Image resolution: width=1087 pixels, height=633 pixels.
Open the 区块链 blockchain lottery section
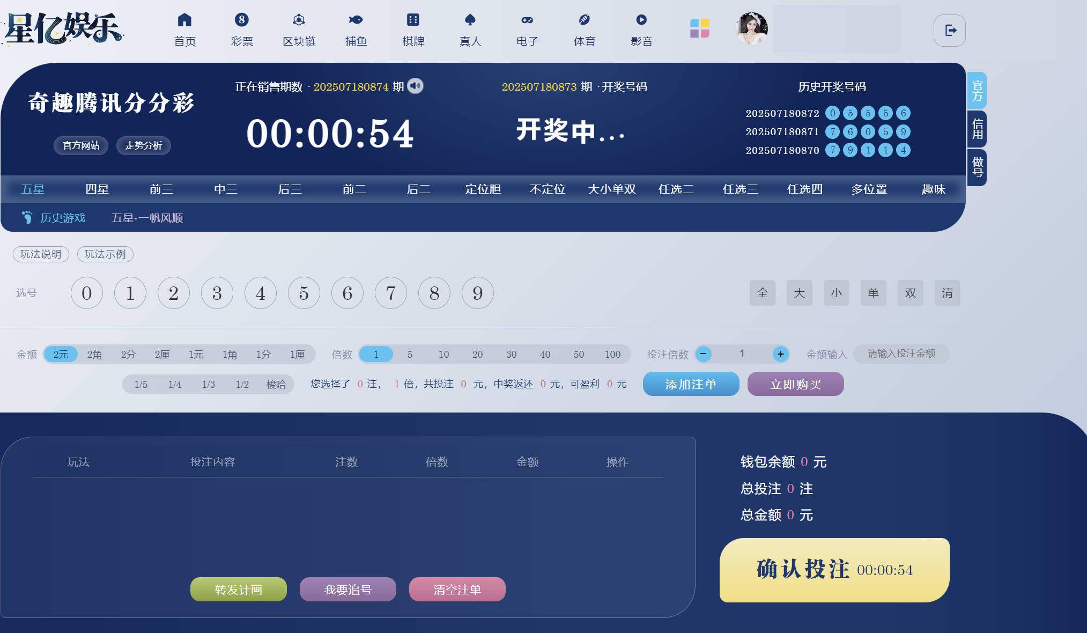point(299,30)
